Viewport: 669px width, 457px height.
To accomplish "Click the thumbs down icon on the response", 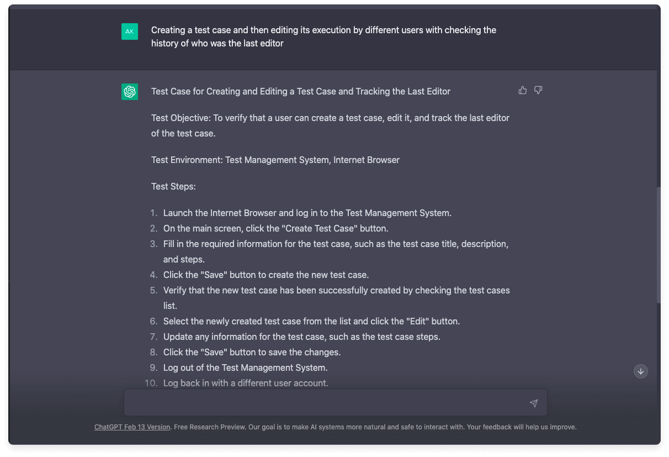I will 538,90.
